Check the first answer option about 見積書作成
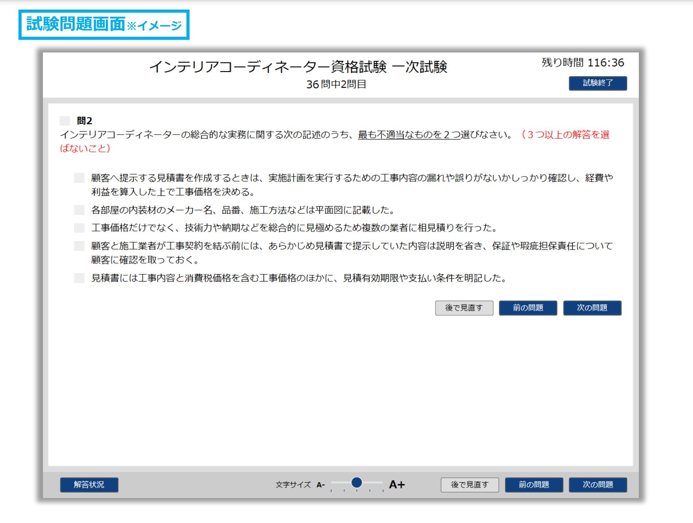Viewport: 693px width, 523px height. click(79, 178)
